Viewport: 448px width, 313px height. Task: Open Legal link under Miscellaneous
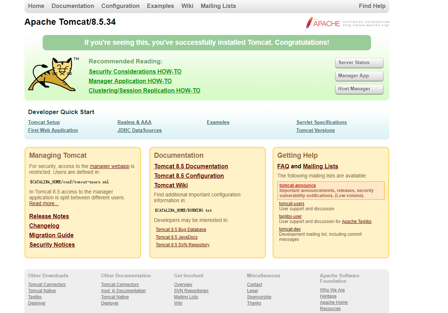click(252, 291)
